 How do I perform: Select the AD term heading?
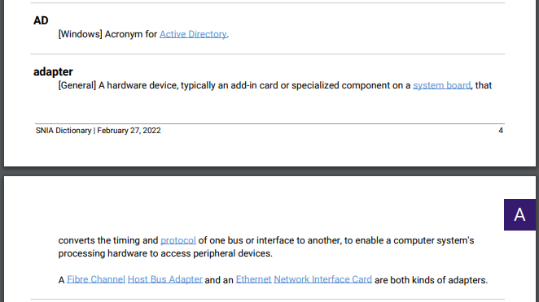[x=41, y=20]
